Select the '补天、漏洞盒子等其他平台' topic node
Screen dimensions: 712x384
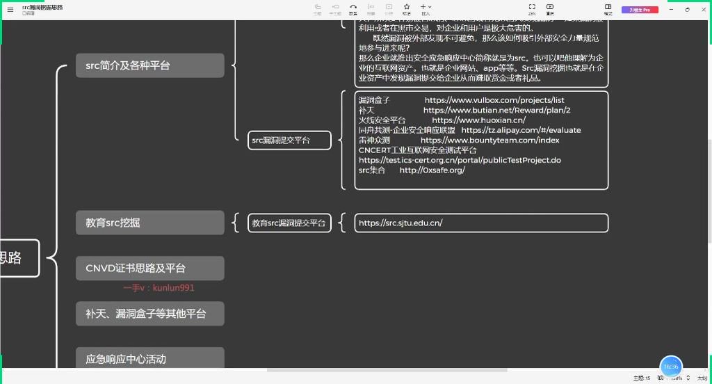pyautogui.click(x=150, y=314)
